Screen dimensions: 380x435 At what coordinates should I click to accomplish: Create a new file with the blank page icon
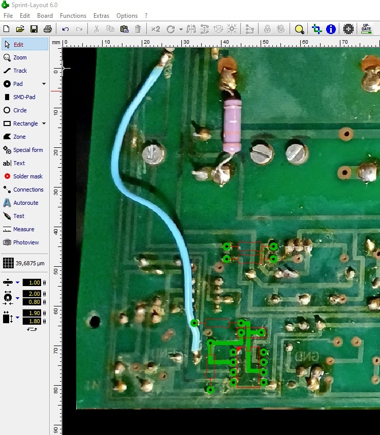(6, 29)
